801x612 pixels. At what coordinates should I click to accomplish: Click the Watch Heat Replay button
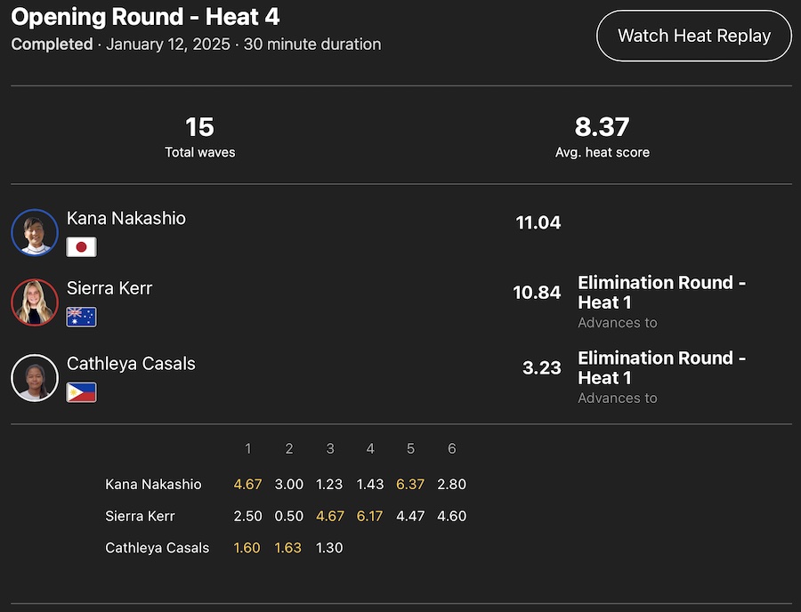click(x=693, y=36)
